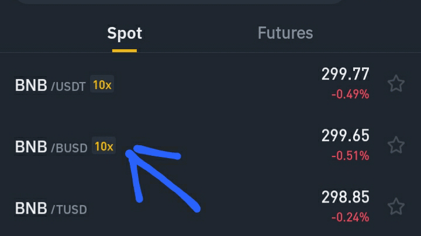
Task: Switch to the Futures tab
Action: tap(285, 33)
